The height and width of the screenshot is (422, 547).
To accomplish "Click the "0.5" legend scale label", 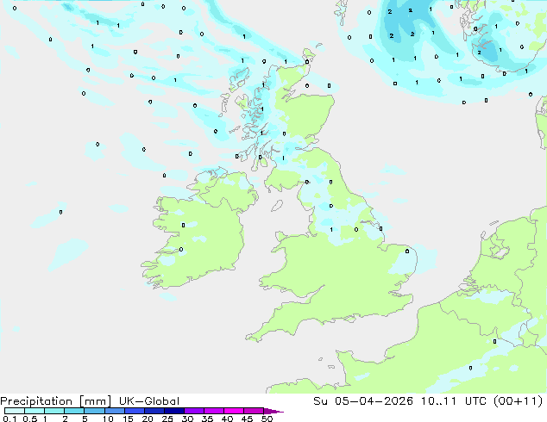I will [29, 419].
